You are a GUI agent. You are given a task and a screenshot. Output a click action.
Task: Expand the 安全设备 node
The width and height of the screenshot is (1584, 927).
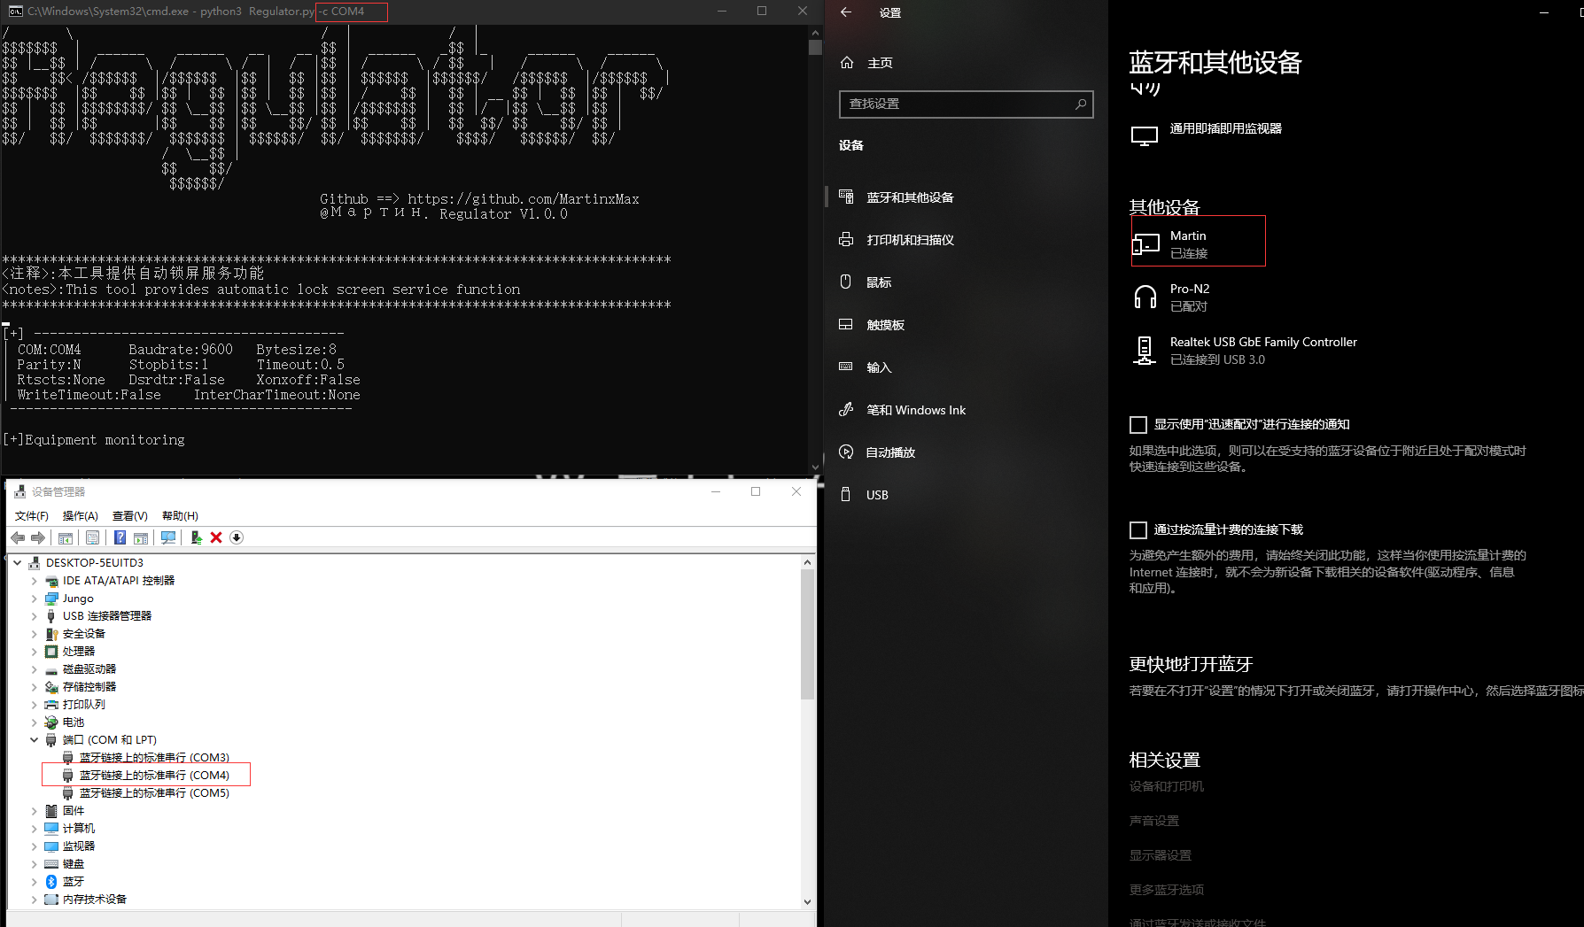(x=35, y=634)
